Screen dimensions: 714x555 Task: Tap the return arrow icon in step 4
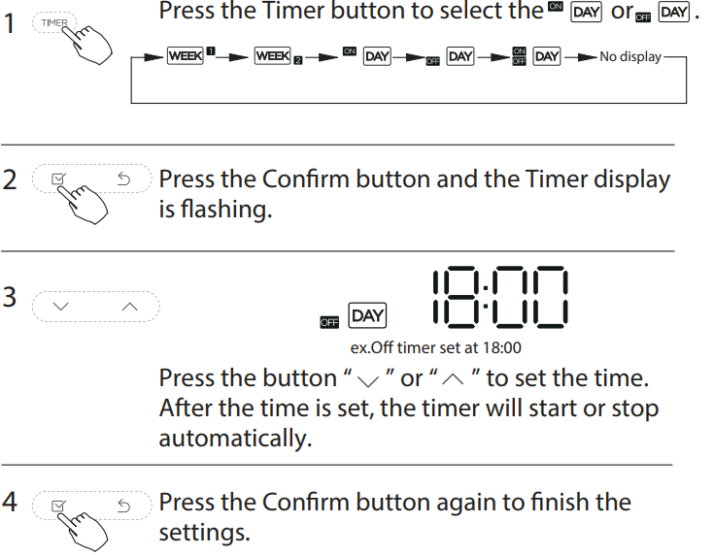tap(123, 506)
